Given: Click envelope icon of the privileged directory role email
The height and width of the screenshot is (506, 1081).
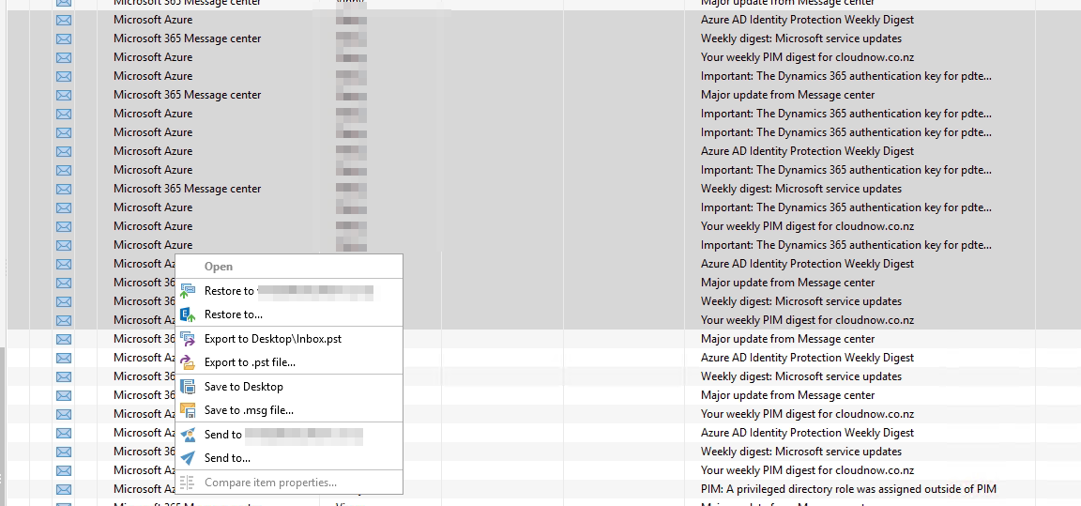Looking at the screenshot, I should 64,489.
